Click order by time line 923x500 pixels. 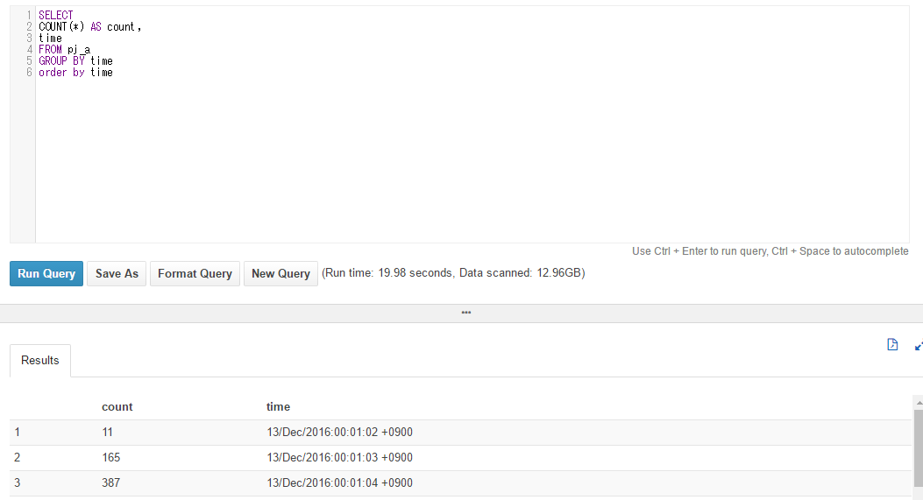[x=76, y=73]
